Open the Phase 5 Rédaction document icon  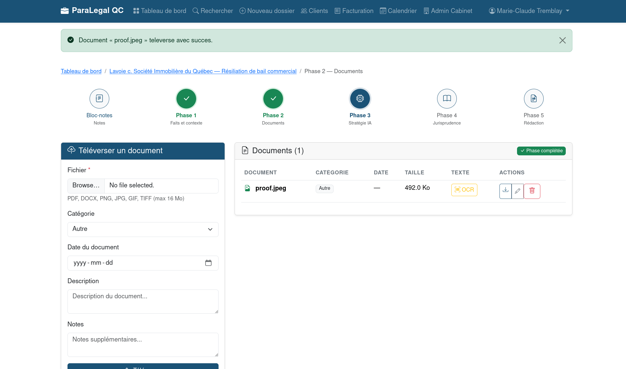pyautogui.click(x=533, y=99)
